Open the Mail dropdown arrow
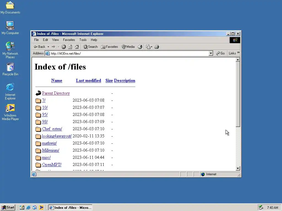282x211 pixels. 152,47
